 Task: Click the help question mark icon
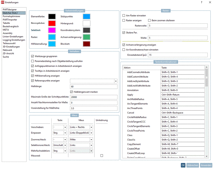pos(201,2)
